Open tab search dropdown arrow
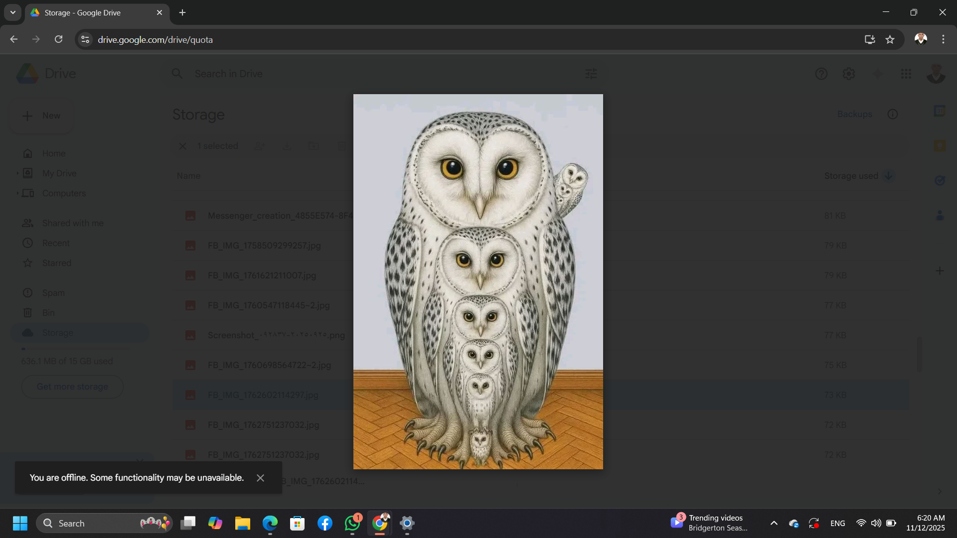The height and width of the screenshot is (538, 957). 13,12
